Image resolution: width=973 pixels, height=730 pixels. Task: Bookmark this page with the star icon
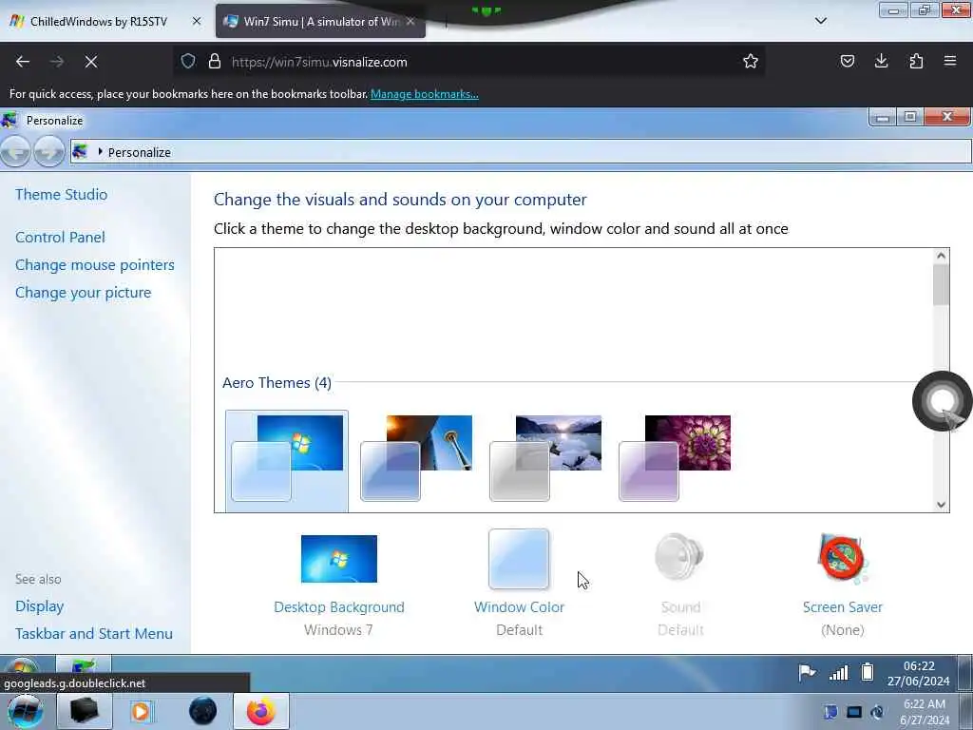click(751, 61)
